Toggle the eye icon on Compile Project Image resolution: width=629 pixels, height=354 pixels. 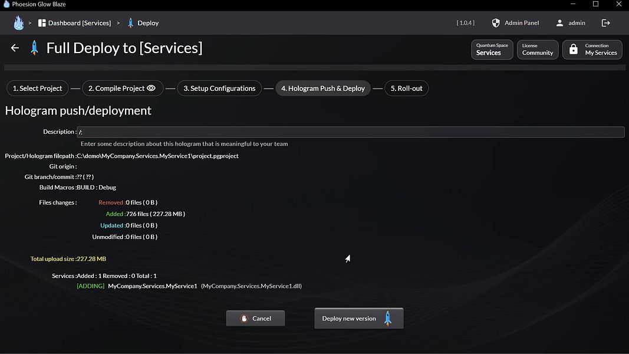tap(152, 88)
